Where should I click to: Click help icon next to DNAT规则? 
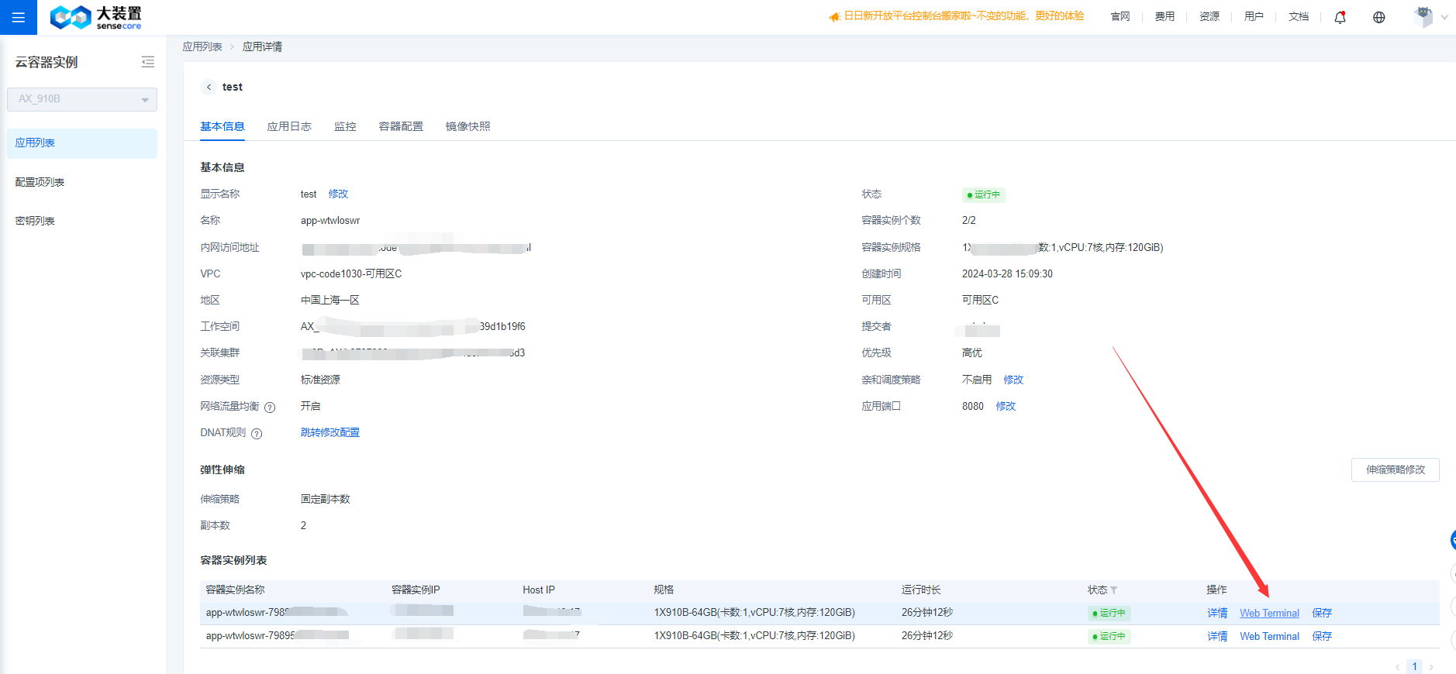(257, 434)
